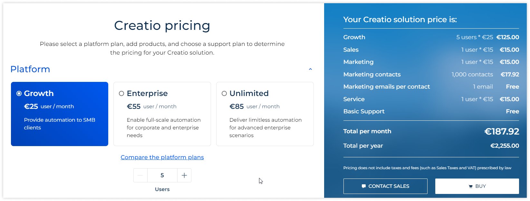Select the Growth plan radio button
530x201 pixels.
click(x=19, y=93)
